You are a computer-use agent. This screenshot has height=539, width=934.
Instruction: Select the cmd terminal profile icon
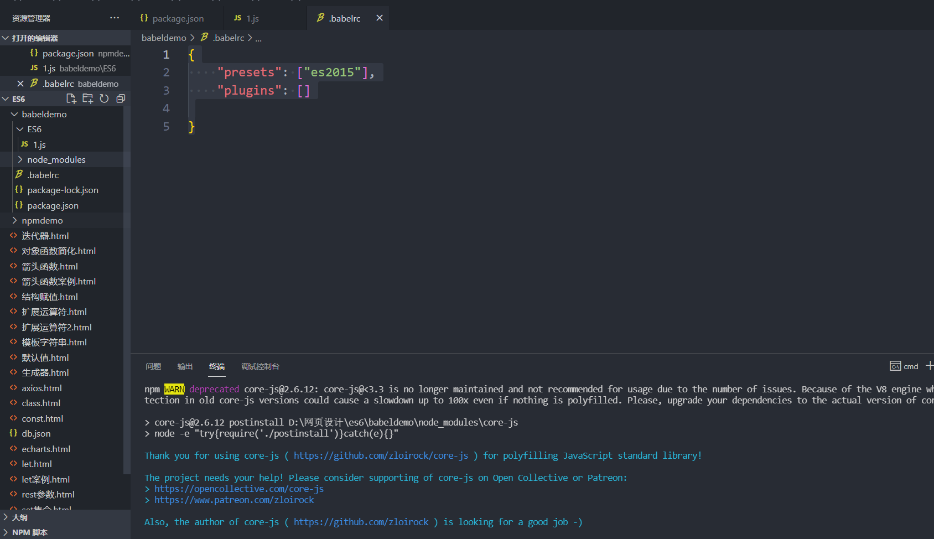(895, 366)
